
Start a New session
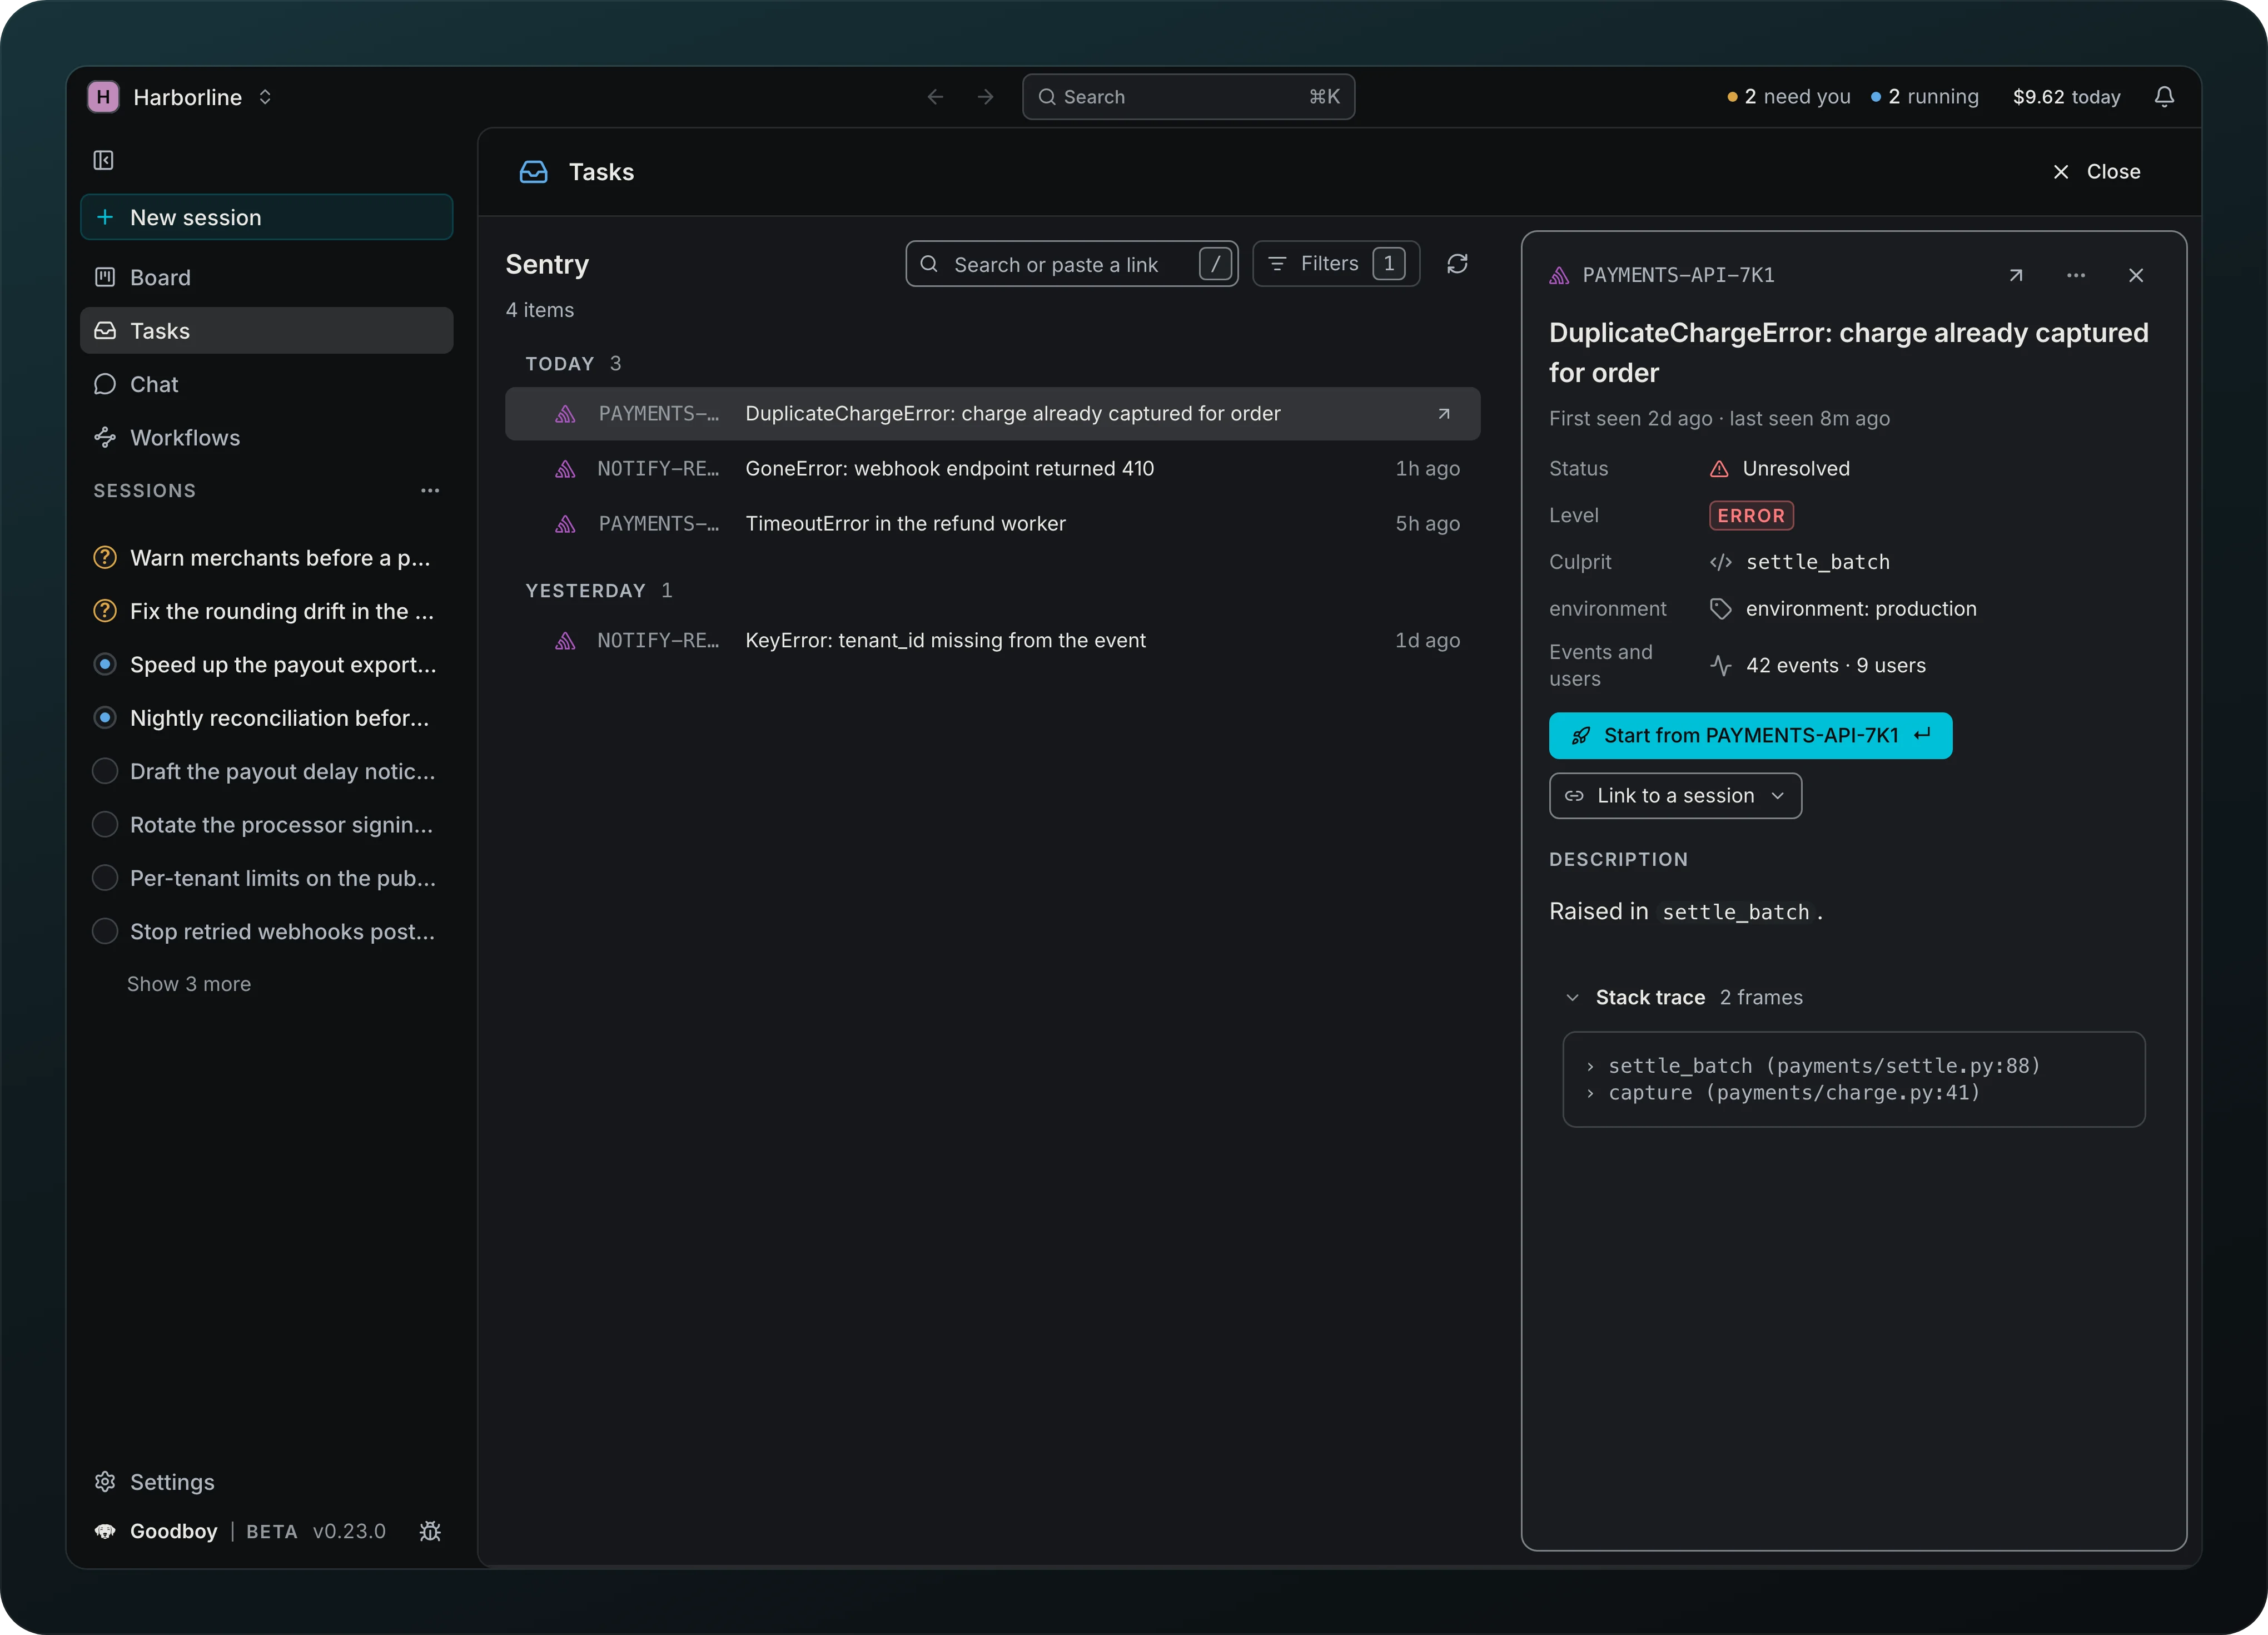(266, 217)
